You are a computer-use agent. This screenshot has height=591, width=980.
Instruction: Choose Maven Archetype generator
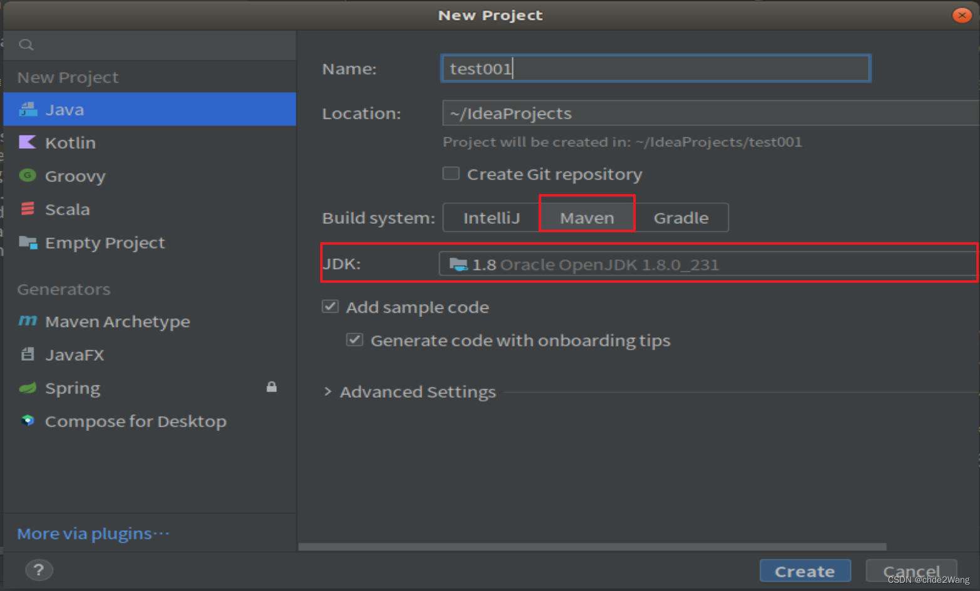pyautogui.click(x=150, y=321)
